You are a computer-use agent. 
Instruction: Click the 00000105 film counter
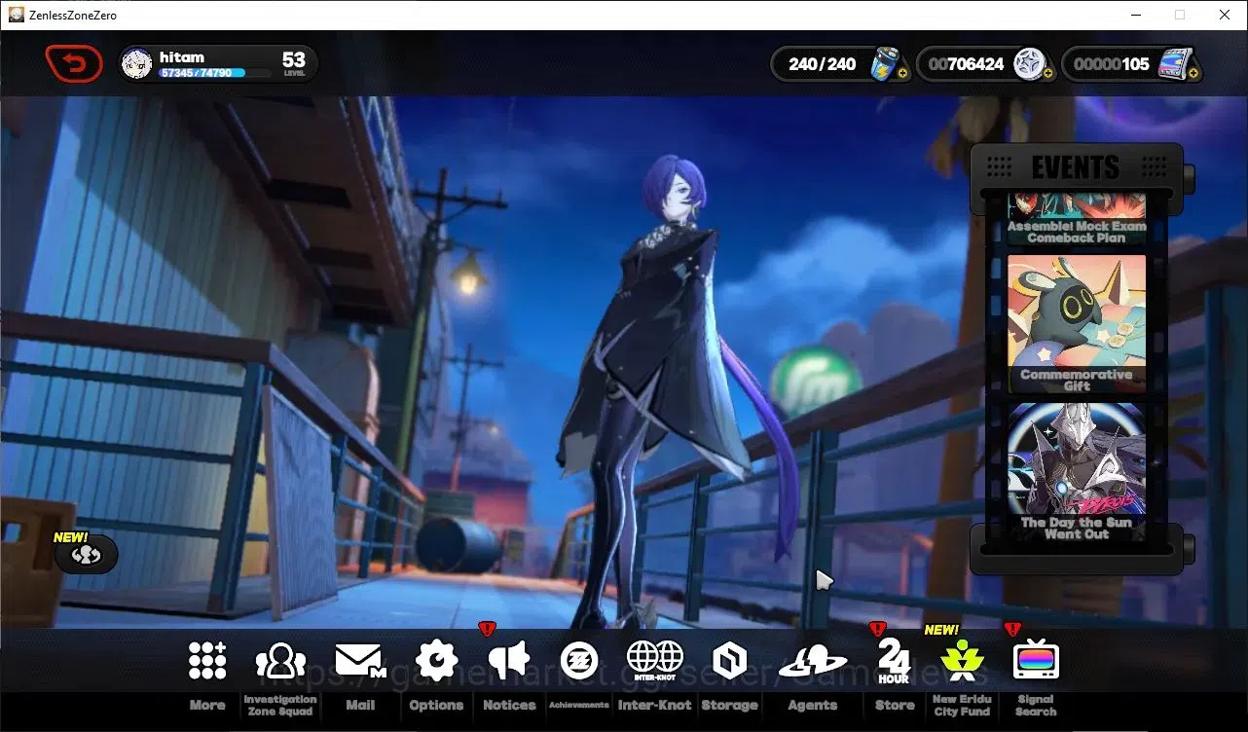coord(1112,64)
